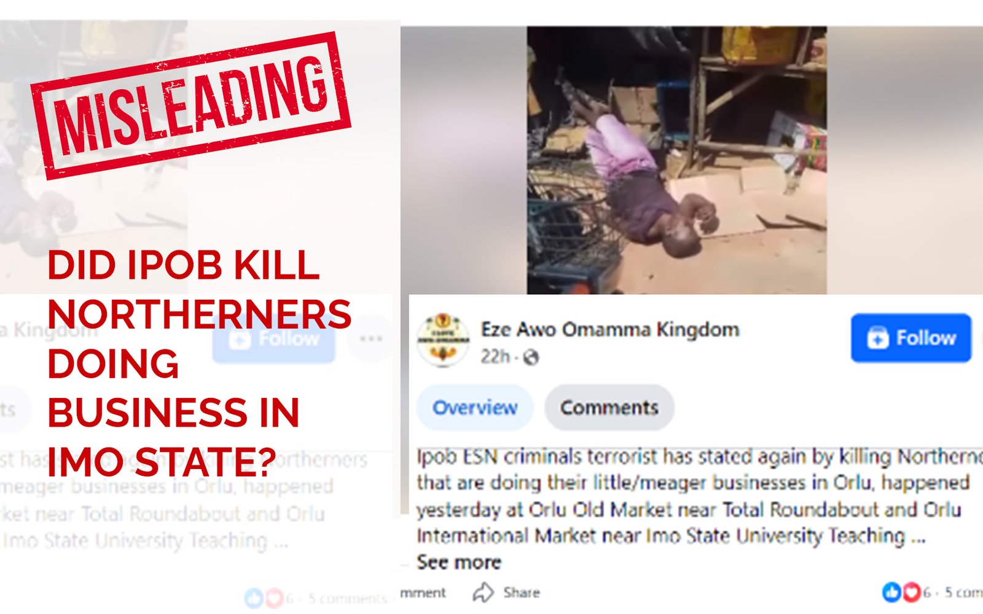Switch to the Overview tab
This screenshot has width=983, height=614.
pyautogui.click(x=475, y=407)
